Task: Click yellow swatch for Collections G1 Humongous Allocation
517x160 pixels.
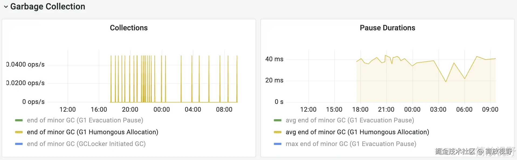Action: pyautogui.click(x=19, y=132)
